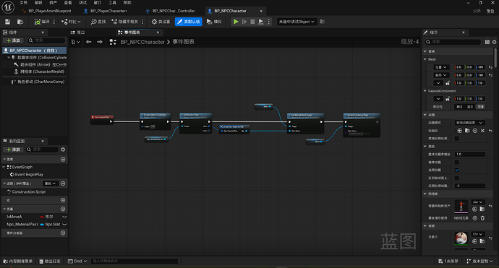499x268 pixels.
Task: Open My Blueprint panel settings gear
Action: (63, 150)
